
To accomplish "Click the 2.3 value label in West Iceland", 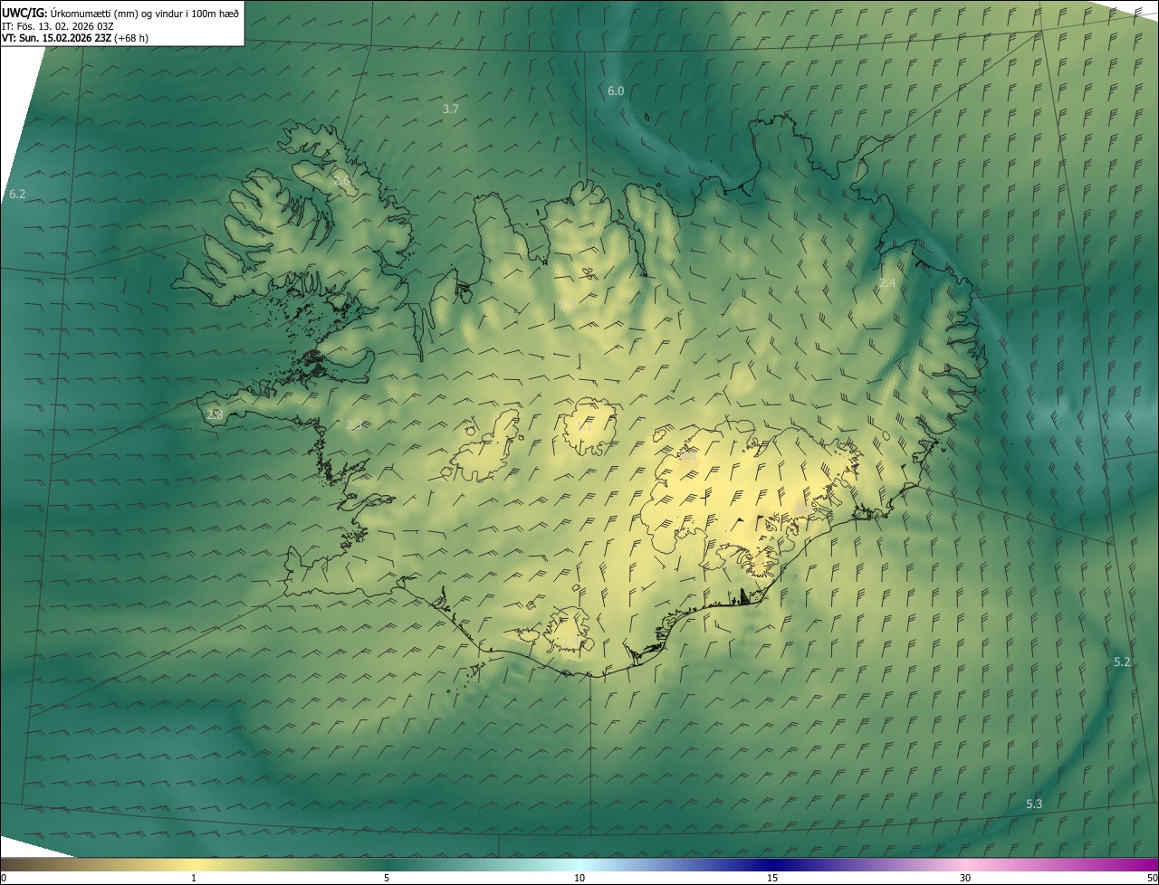I will [354, 424].
